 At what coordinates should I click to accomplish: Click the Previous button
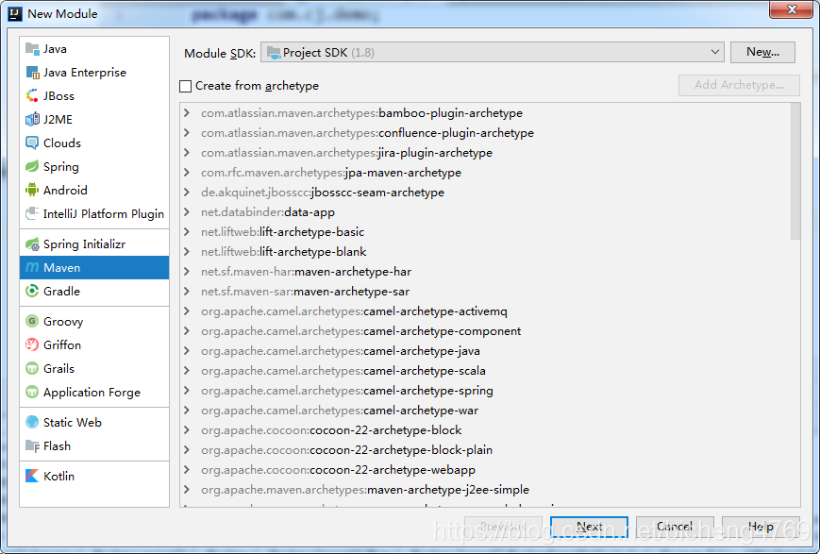(503, 527)
